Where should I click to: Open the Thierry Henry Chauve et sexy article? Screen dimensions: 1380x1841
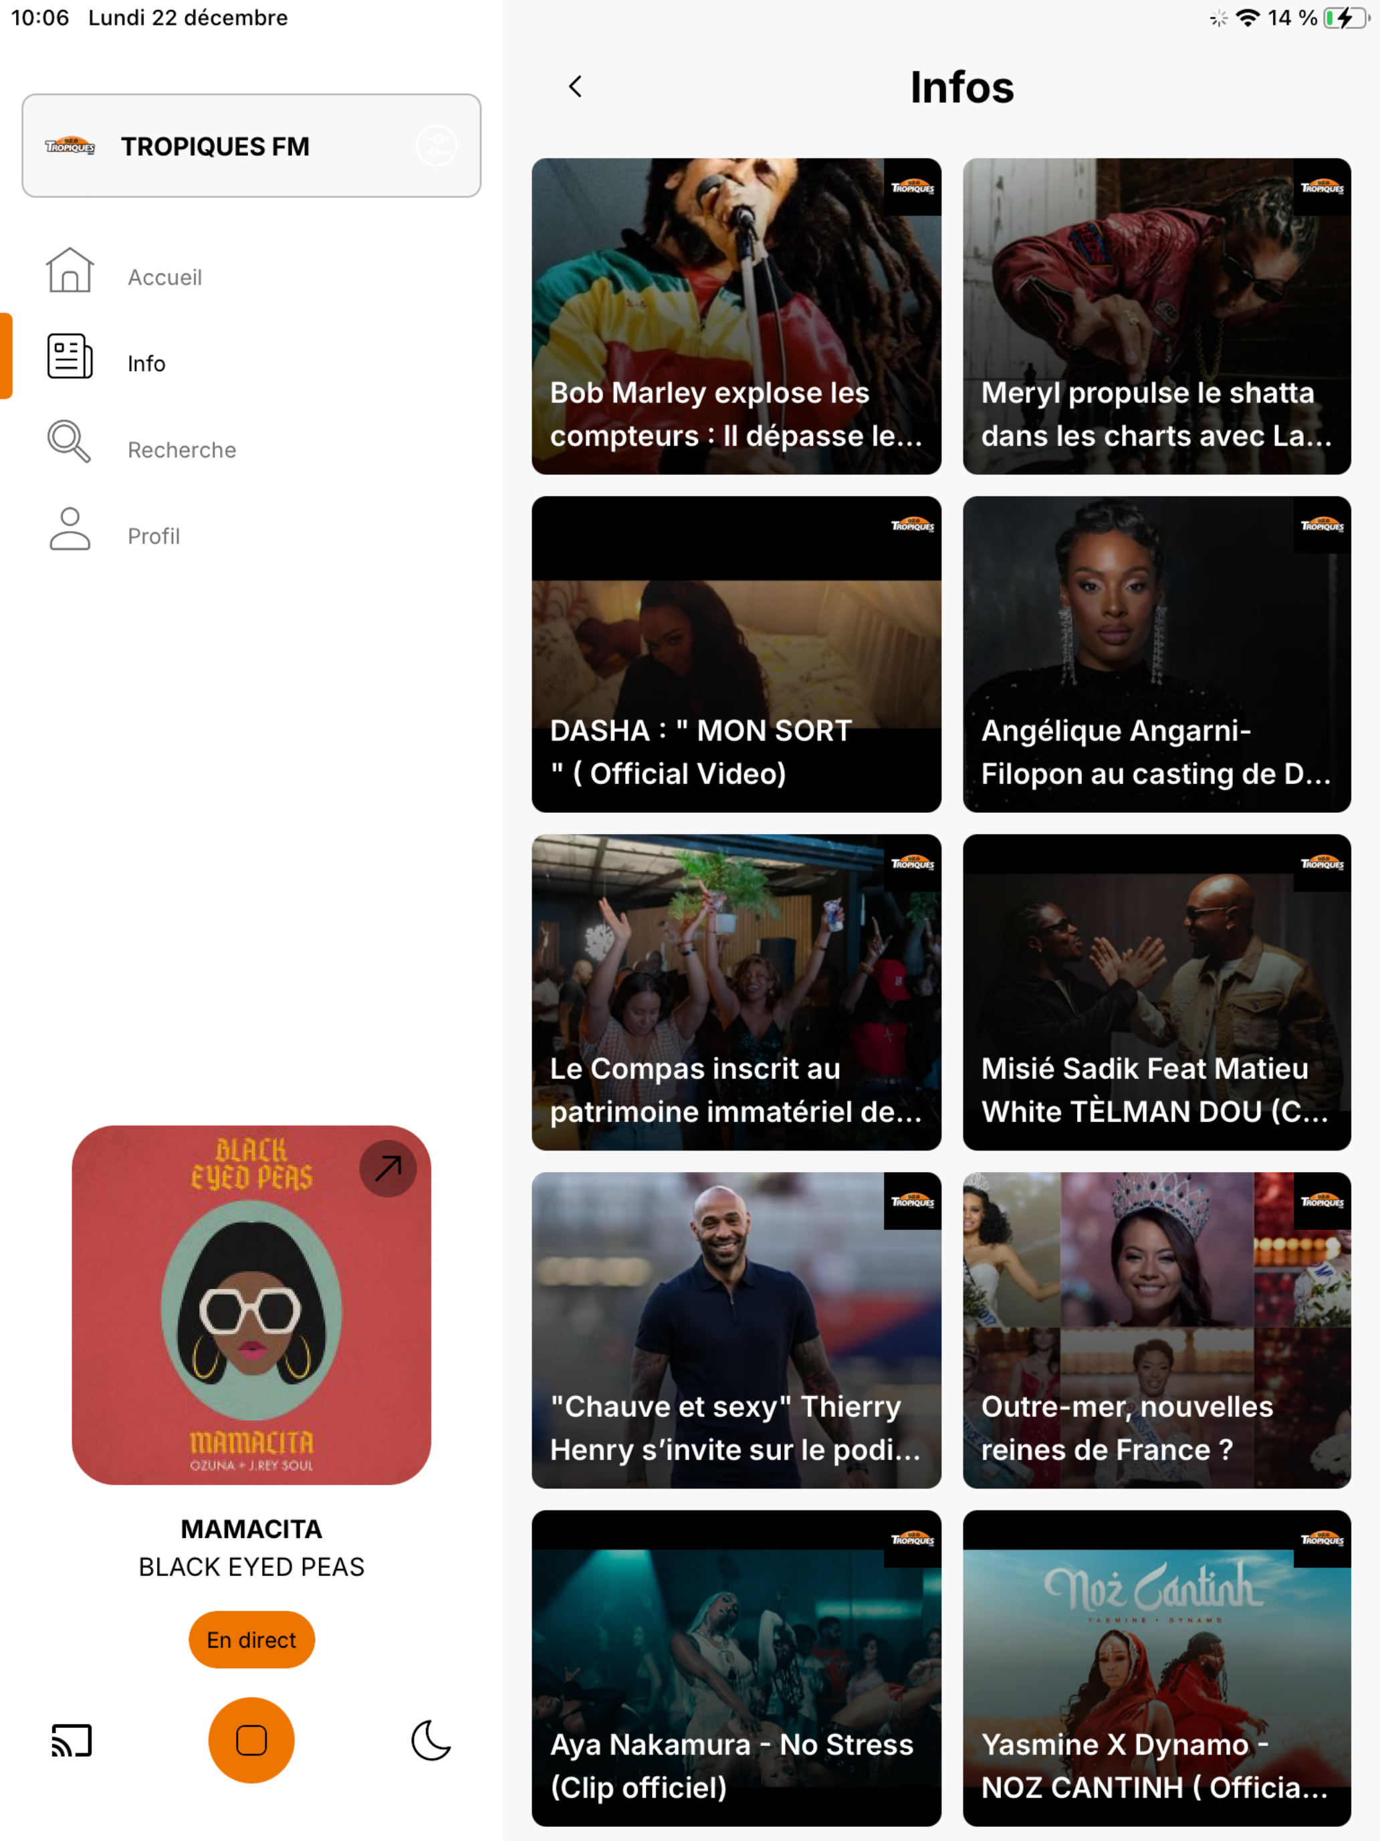pyautogui.click(x=736, y=1330)
